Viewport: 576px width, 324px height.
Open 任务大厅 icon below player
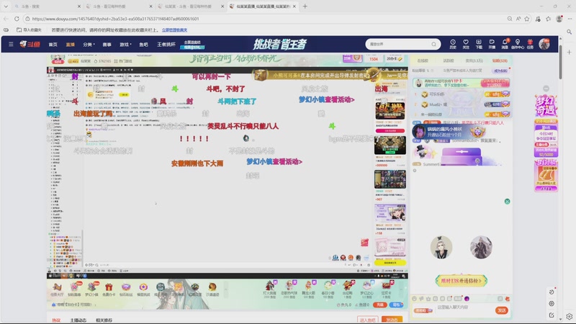(57, 289)
